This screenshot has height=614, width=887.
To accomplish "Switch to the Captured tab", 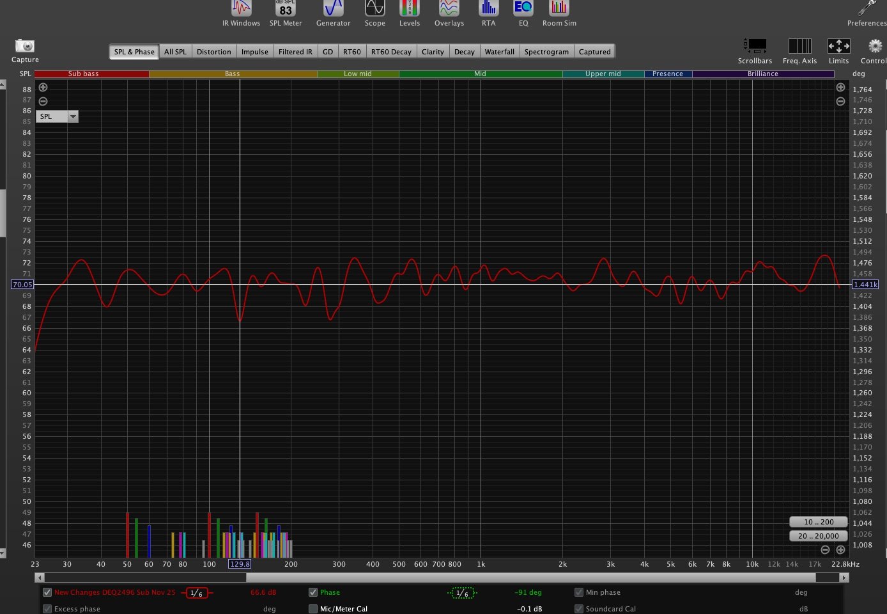I will point(594,52).
